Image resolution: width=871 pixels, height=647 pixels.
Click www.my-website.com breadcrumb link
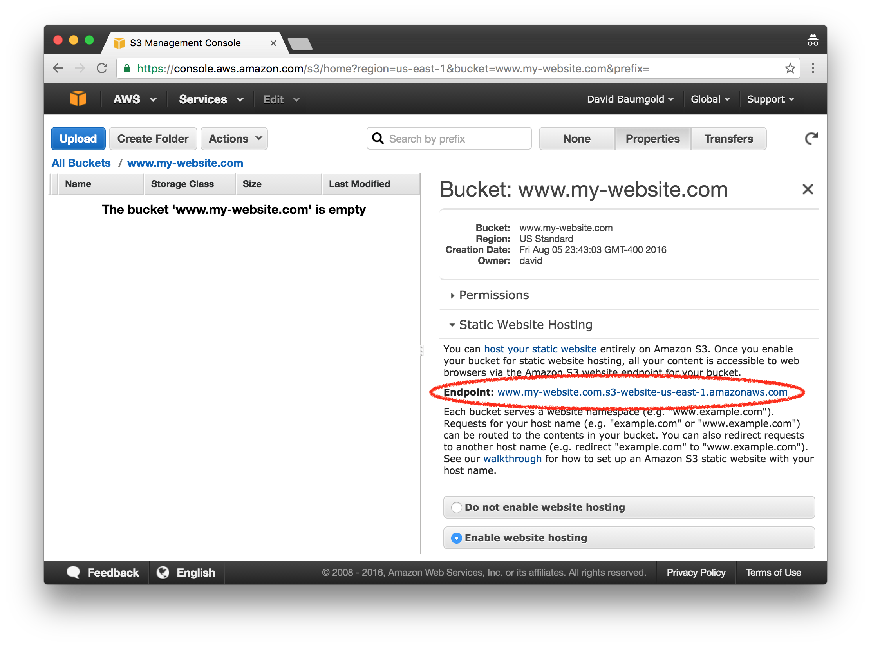point(185,163)
